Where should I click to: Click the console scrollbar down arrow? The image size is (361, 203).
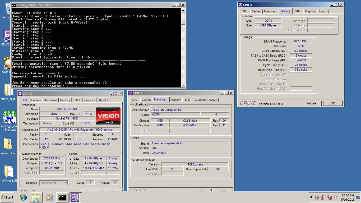coord(183,85)
